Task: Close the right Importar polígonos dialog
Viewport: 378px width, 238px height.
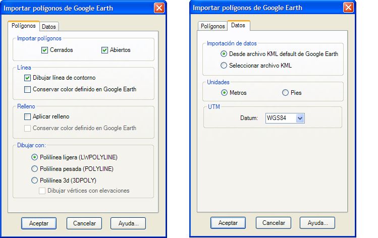Action: point(349,8)
